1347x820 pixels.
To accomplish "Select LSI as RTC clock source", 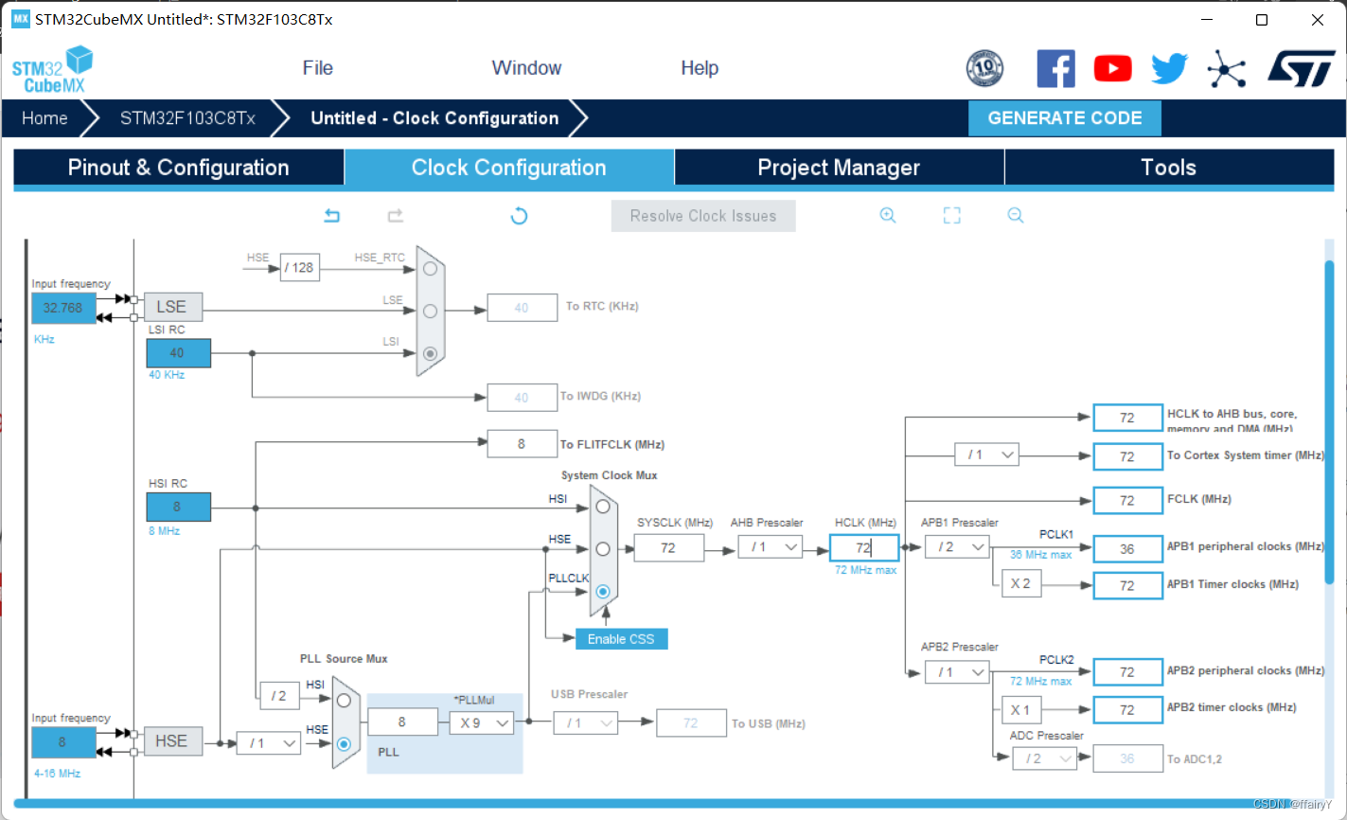I will click(x=431, y=353).
